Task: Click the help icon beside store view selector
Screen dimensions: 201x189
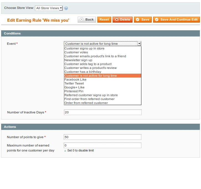Action: (66, 8)
